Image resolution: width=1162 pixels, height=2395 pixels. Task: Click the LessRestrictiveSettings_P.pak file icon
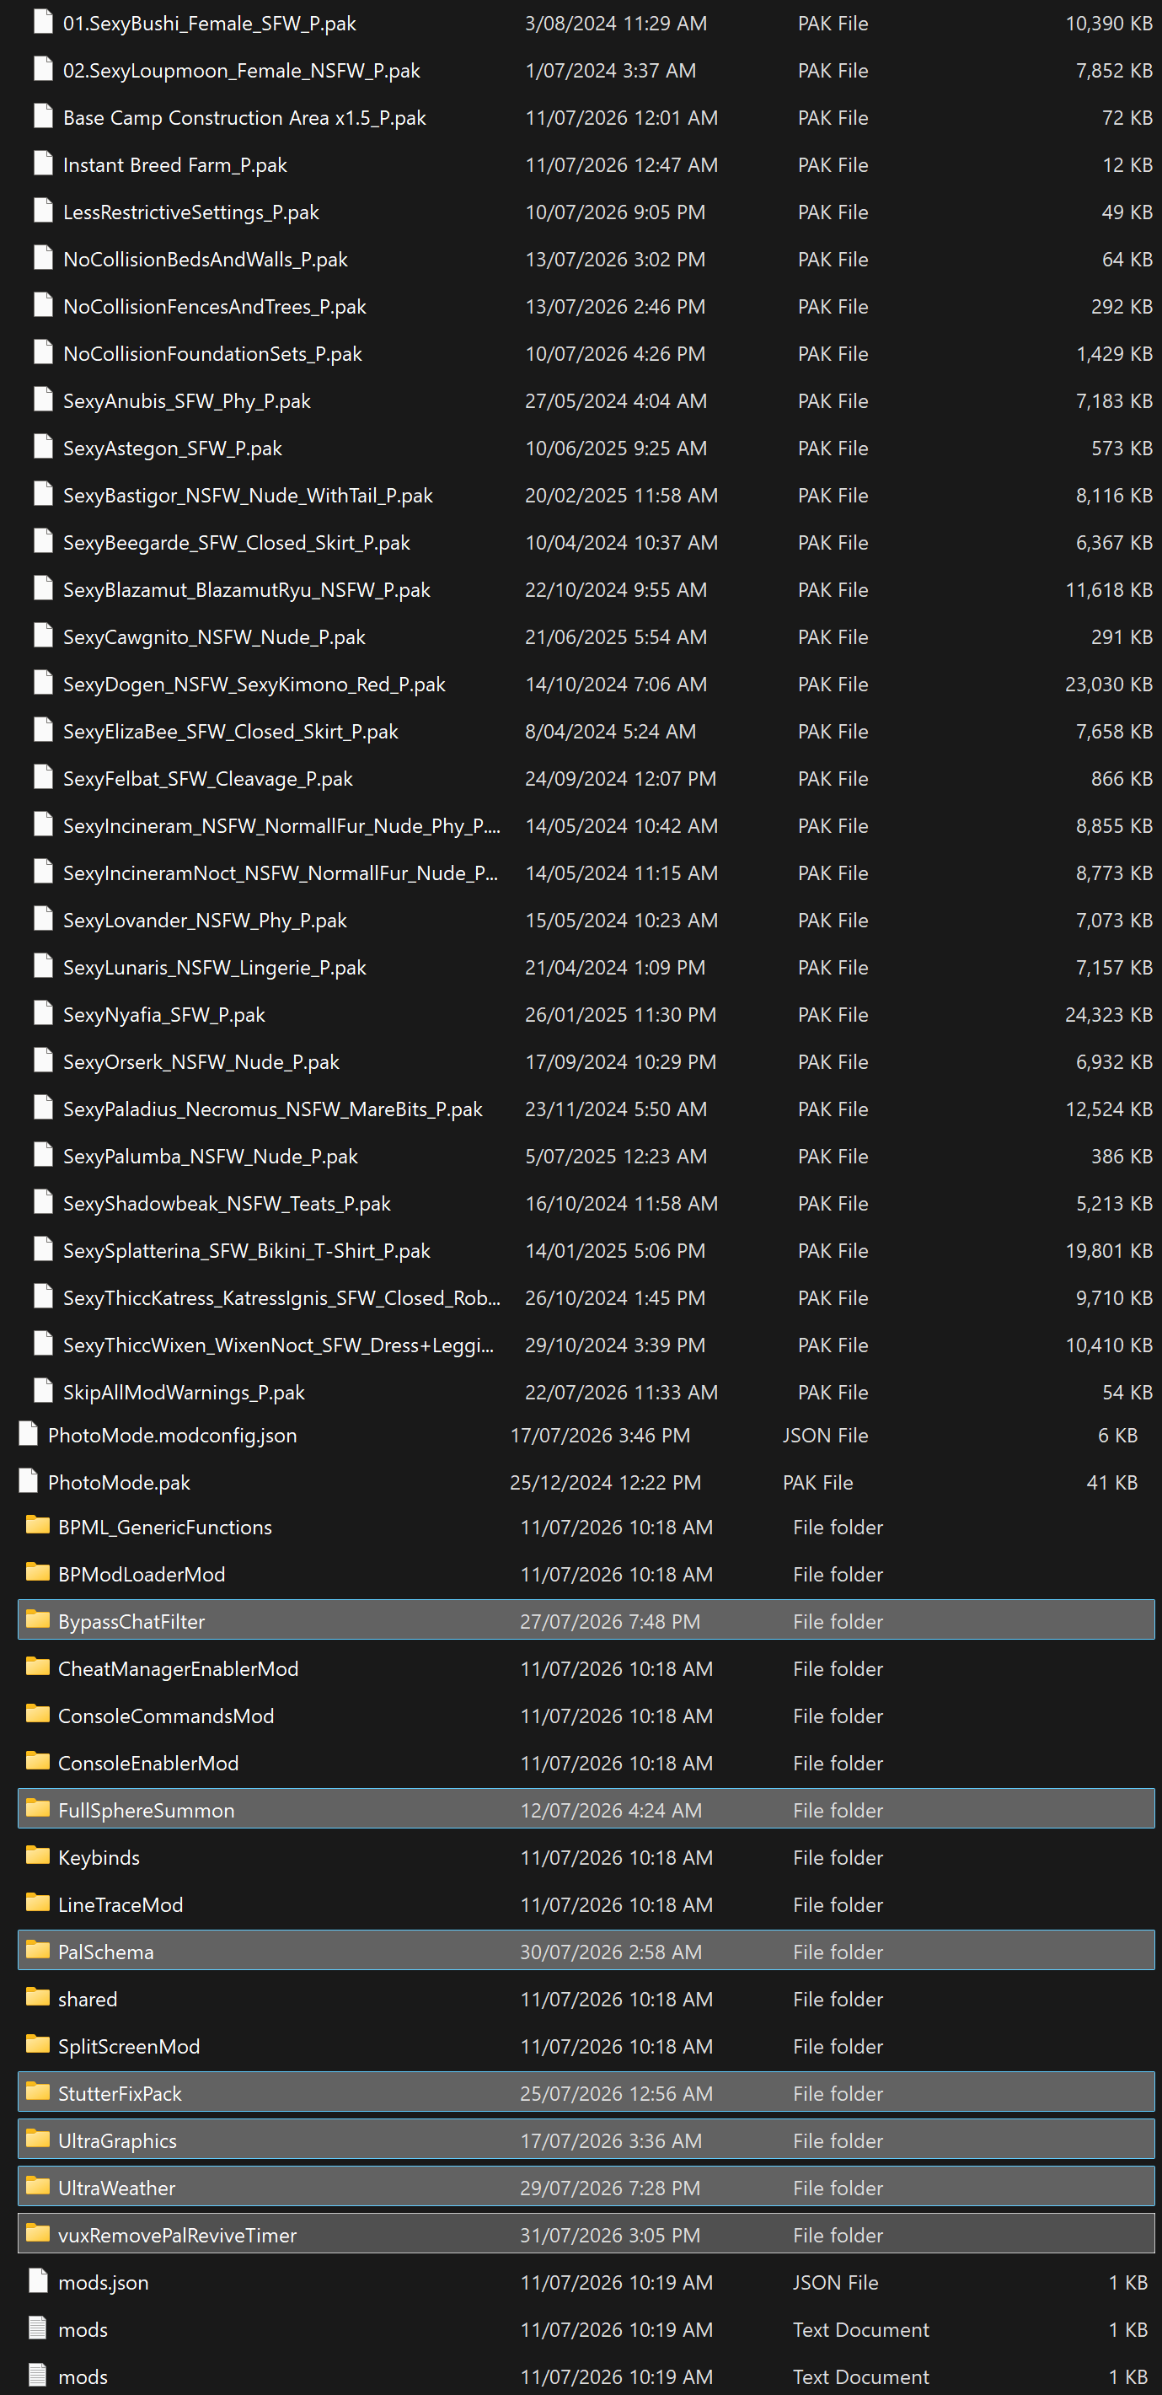click(x=43, y=211)
